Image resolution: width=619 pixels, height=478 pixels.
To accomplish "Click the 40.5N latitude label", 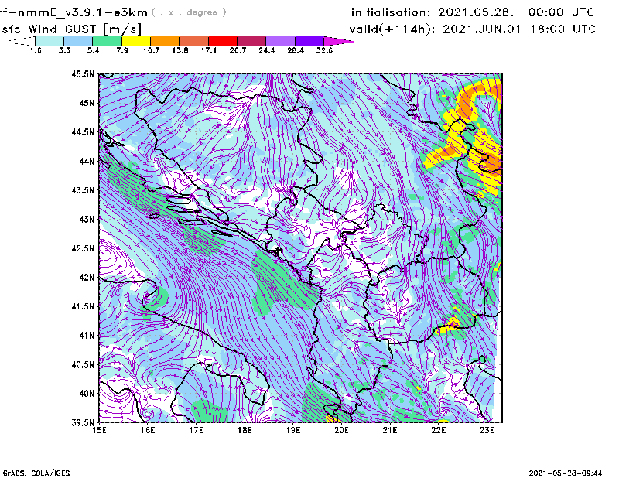I will coord(83,364).
